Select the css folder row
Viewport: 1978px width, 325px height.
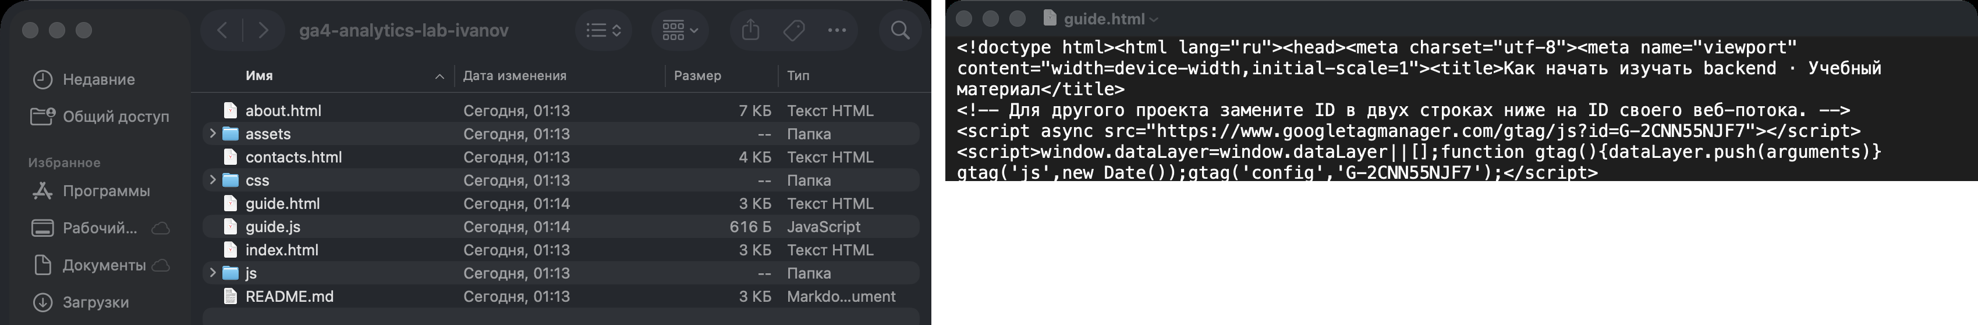pos(561,180)
